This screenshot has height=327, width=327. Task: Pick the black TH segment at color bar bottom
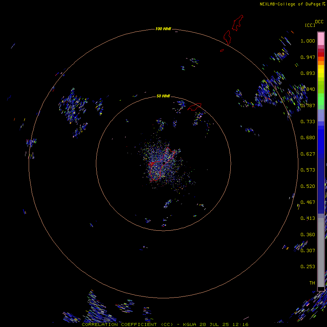321,288
